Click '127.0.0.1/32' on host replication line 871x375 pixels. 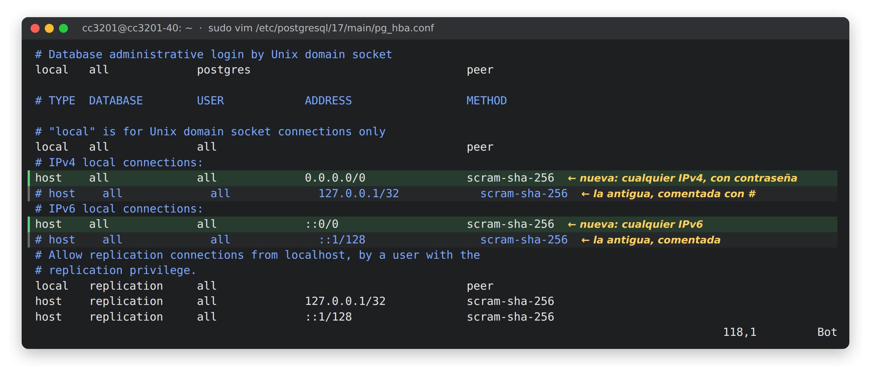coord(345,301)
